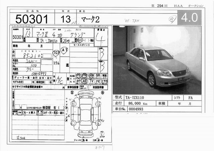Viewport: 214px width, 151px height.
Task: Select the car name マーク2 in the header
Action: (90, 19)
